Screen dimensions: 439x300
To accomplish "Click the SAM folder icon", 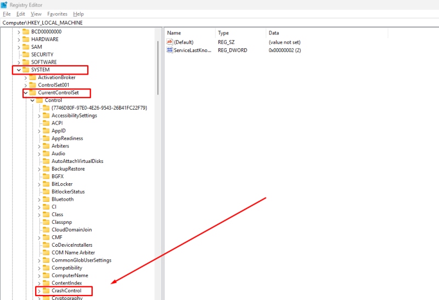I will tap(26, 47).
